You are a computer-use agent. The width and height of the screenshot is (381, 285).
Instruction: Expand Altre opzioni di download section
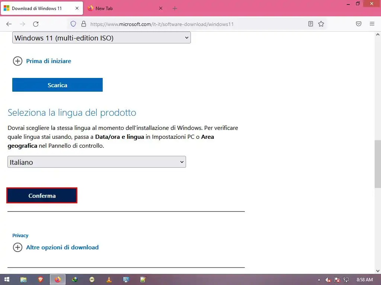point(56,248)
